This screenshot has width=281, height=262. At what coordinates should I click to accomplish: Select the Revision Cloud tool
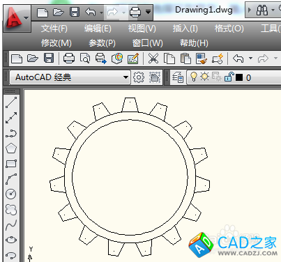point(11,210)
